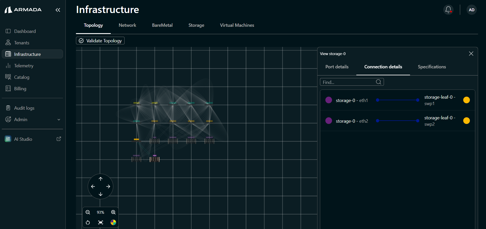The image size is (486, 229).
Task: Expand the Admin menu chevron
Action: coord(59,120)
